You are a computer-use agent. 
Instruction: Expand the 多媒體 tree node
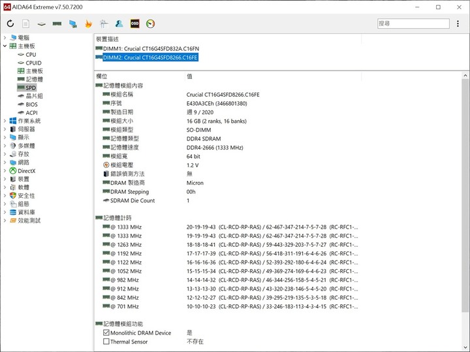click(x=5, y=146)
